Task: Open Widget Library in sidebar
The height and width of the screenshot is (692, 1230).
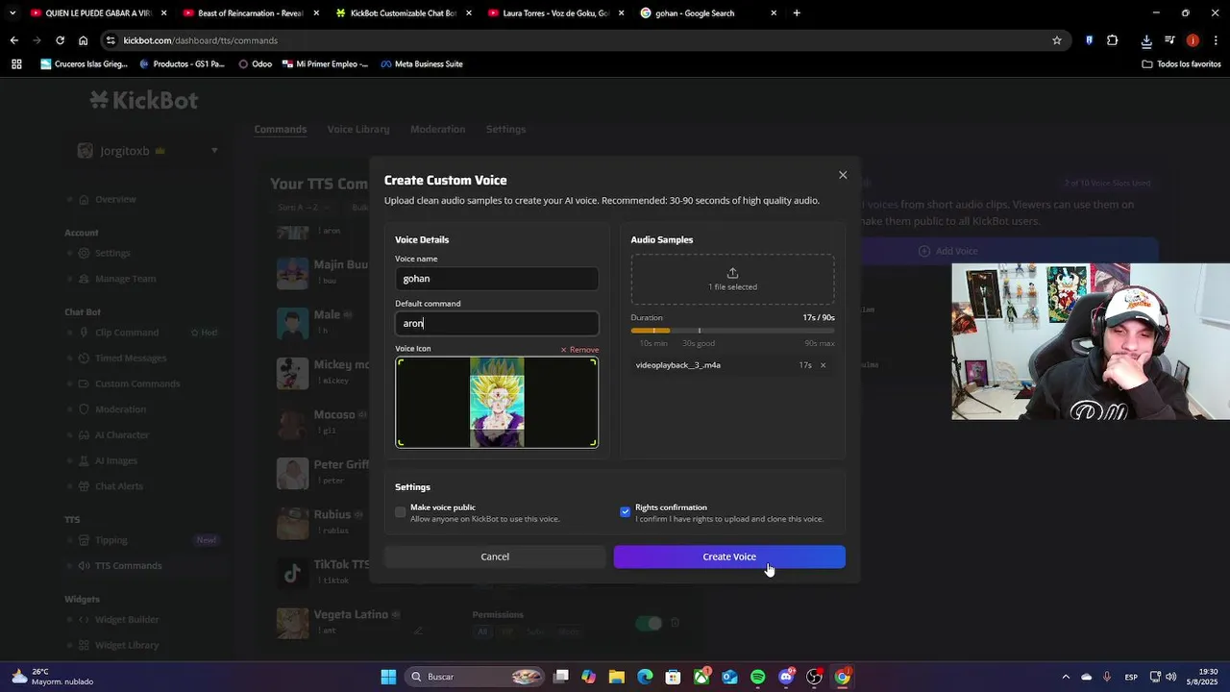Action: [127, 645]
